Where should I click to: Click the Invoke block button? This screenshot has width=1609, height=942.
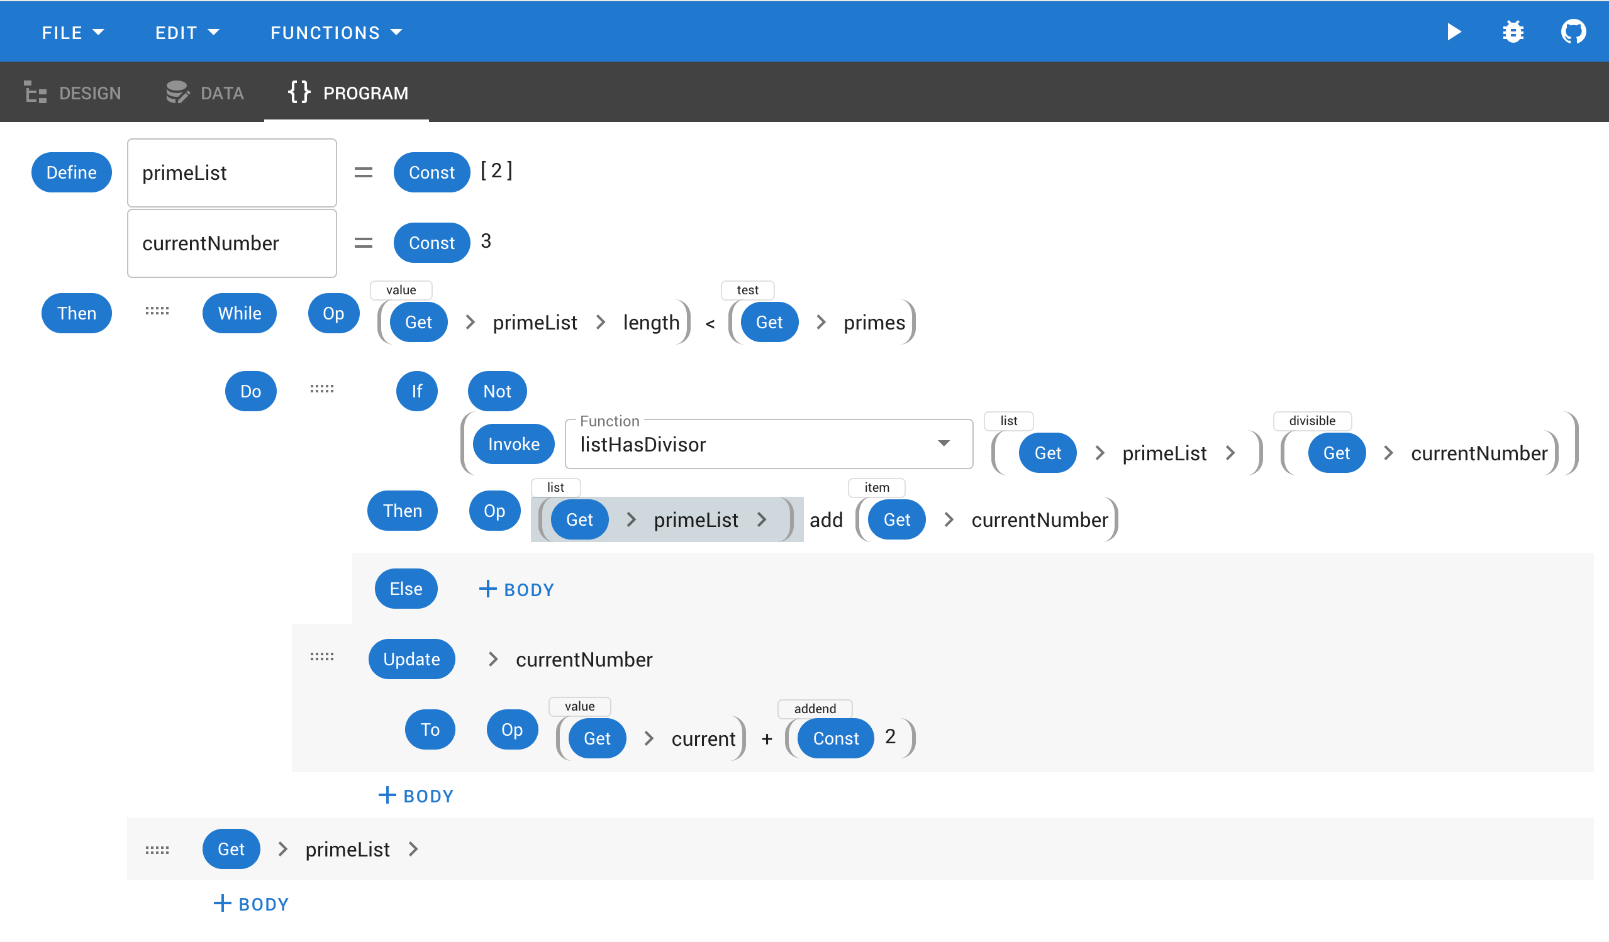pyautogui.click(x=513, y=444)
